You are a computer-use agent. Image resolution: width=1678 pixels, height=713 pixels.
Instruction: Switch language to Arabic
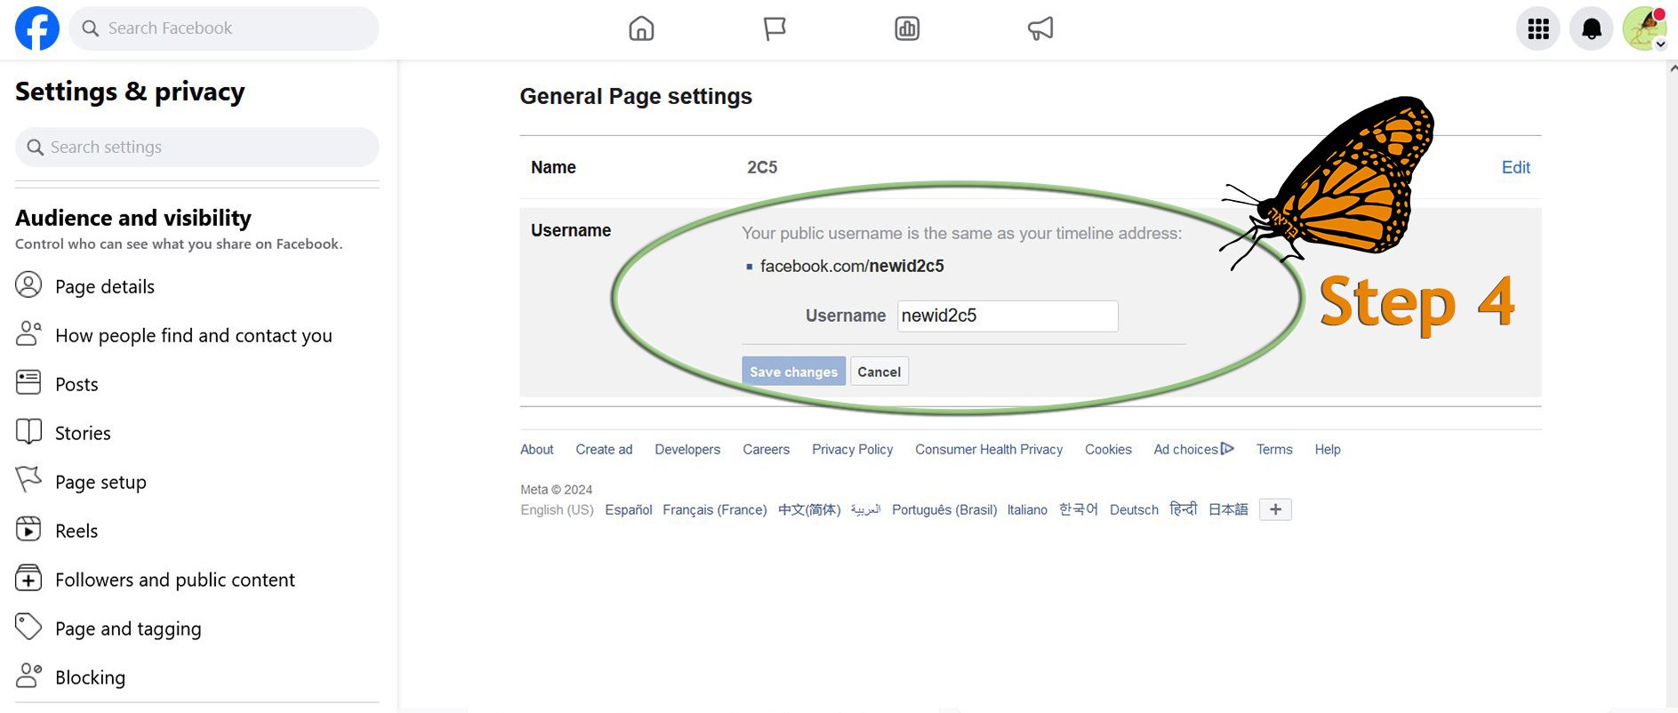pyautogui.click(x=865, y=509)
